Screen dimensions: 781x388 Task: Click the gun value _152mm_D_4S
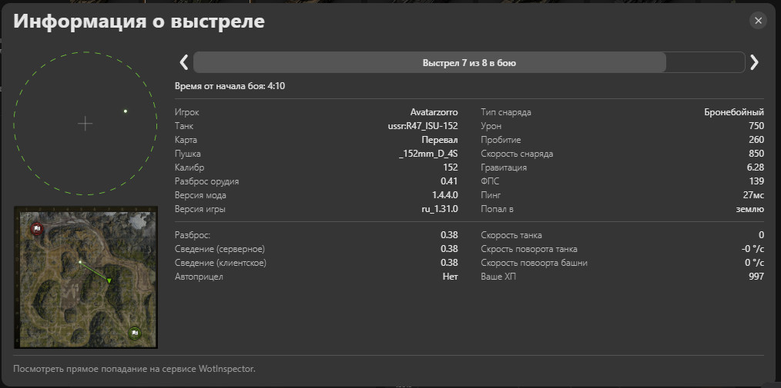click(x=428, y=154)
